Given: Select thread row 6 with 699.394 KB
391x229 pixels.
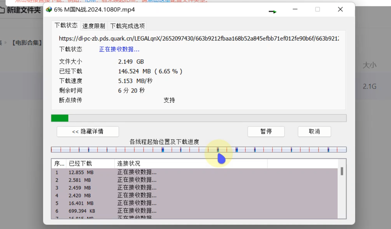Looking at the screenshot, I should click(x=194, y=211).
